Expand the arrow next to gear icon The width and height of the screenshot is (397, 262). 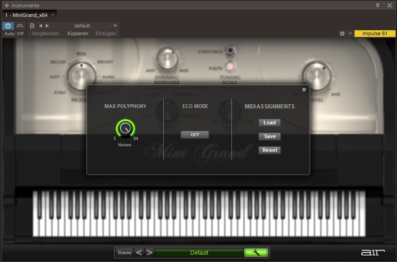click(350, 33)
